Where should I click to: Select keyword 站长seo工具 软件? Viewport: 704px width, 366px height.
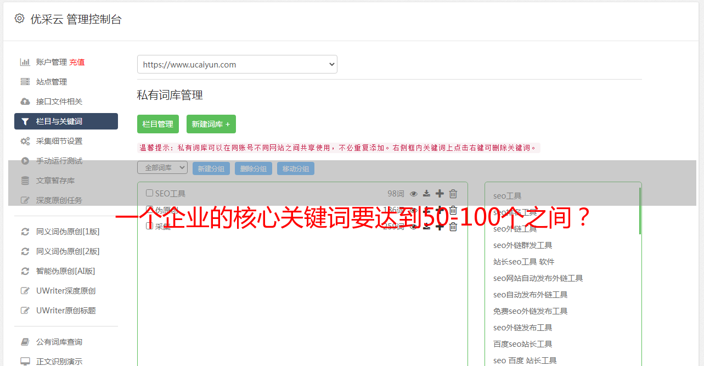tap(524, 262)
